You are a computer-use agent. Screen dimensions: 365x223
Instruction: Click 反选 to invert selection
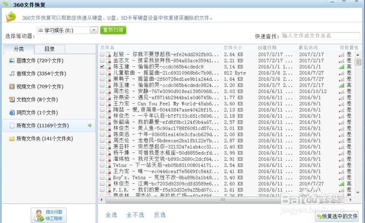point(160,215)
